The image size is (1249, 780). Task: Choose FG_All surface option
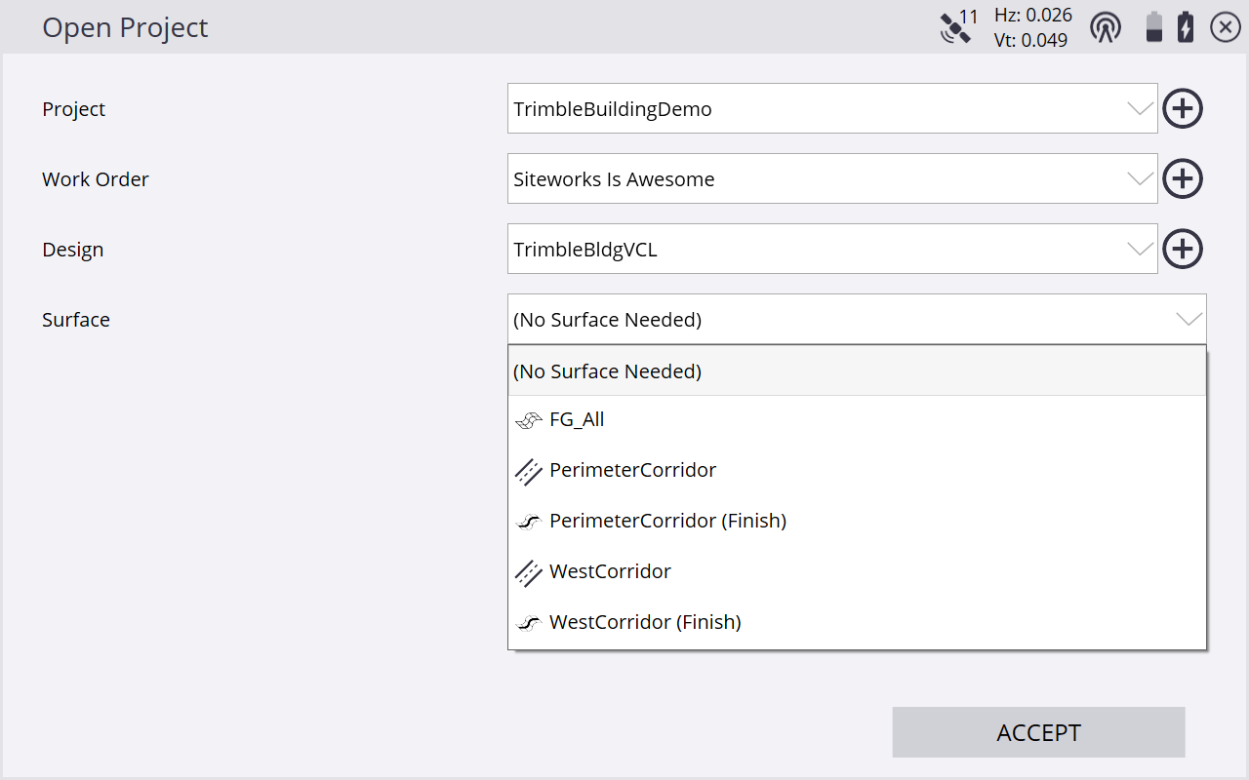tap(858, 419)
